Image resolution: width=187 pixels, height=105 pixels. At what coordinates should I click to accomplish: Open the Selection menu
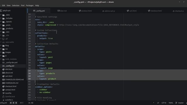[x=15, y=6]
